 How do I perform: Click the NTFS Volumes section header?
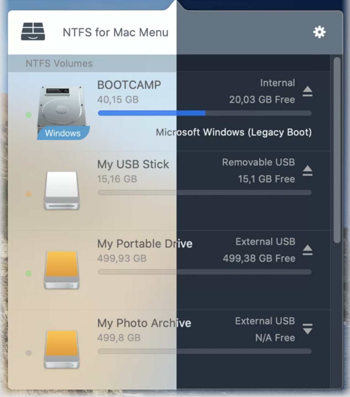[59, 63]
